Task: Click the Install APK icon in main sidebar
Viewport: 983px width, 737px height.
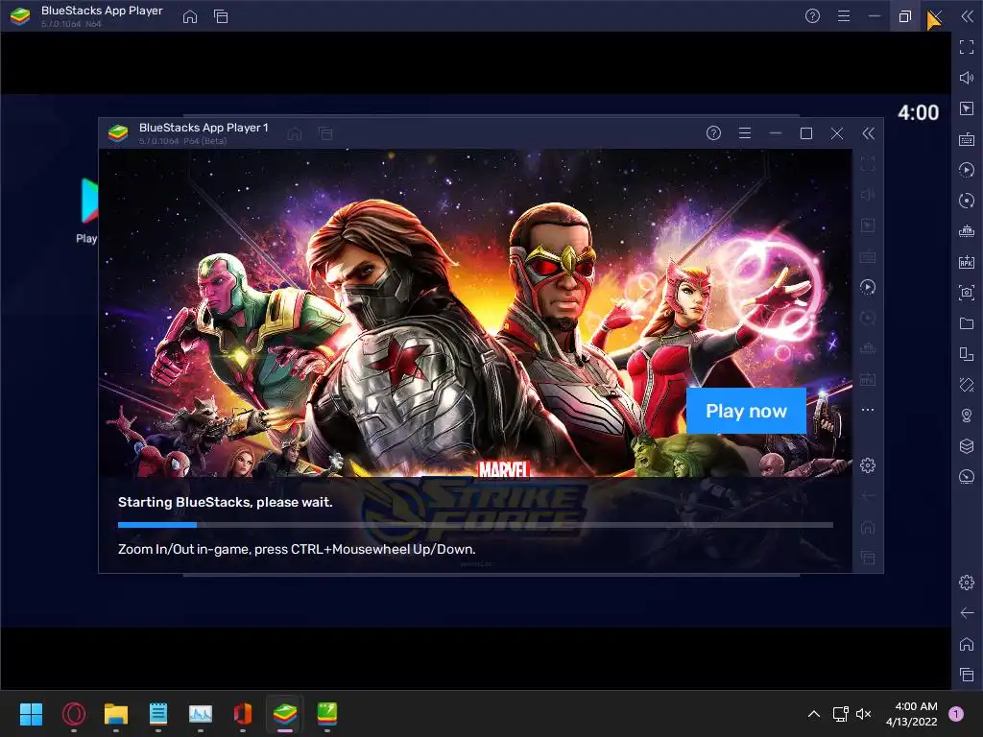Action: 966,262
